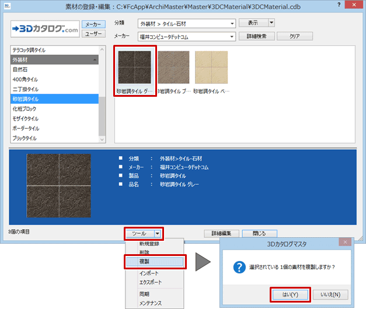366x309 pixels.
Task: Select the ユーザー mode button
Action: (91, 34)
